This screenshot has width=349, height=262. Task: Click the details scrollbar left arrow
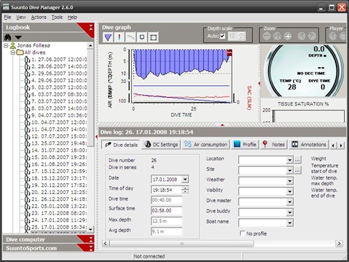[x=105, y=244]
